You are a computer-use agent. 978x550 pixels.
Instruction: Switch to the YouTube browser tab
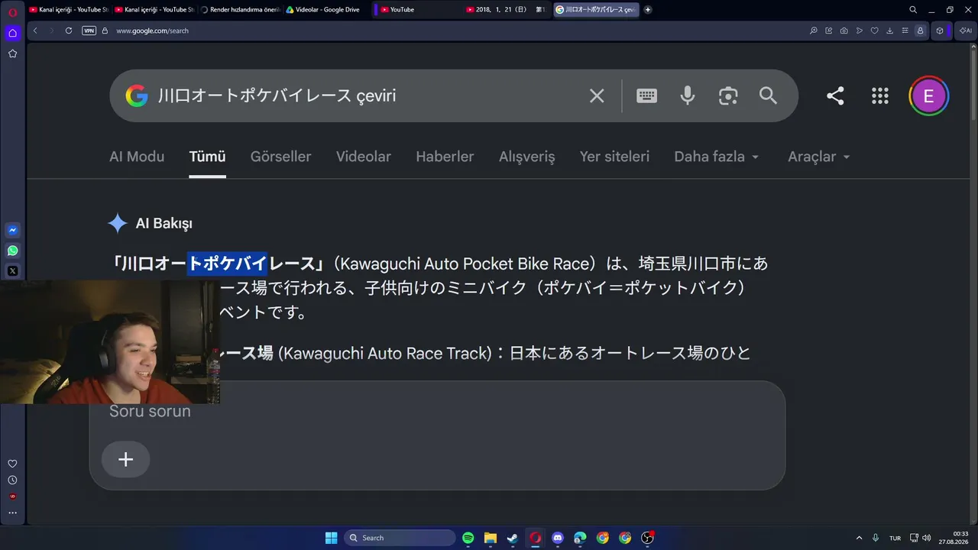pyautogui.click(x=416, y=10)
